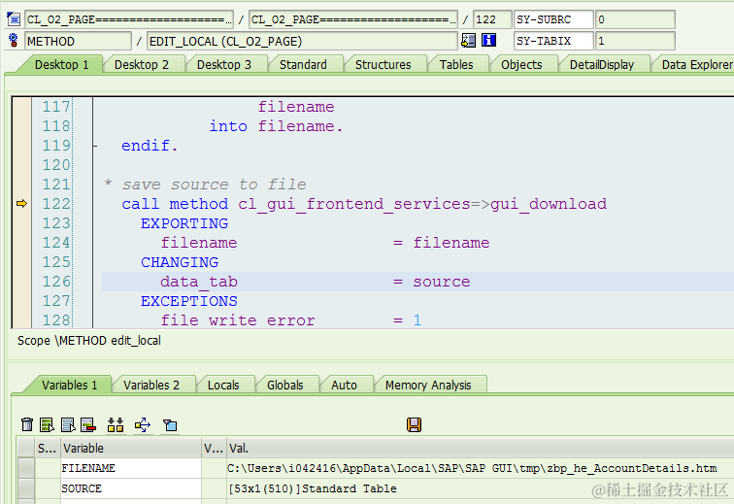The height and width of the screenshot is (504, 734).
Task: Open the Standard tab
Action: pyautogui.click(x=303, y=65)
